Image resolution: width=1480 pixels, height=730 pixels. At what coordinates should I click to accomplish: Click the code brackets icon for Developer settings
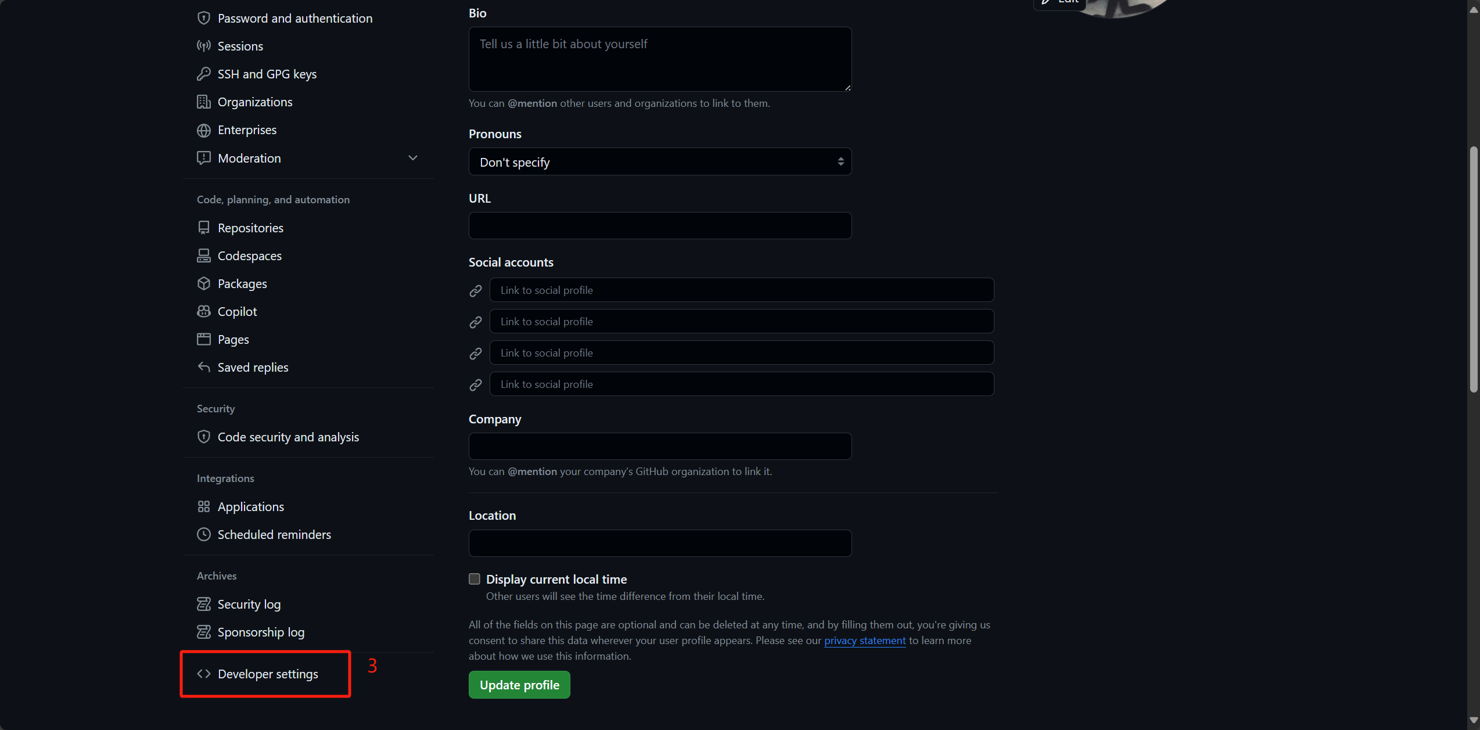tap(203, 674)
